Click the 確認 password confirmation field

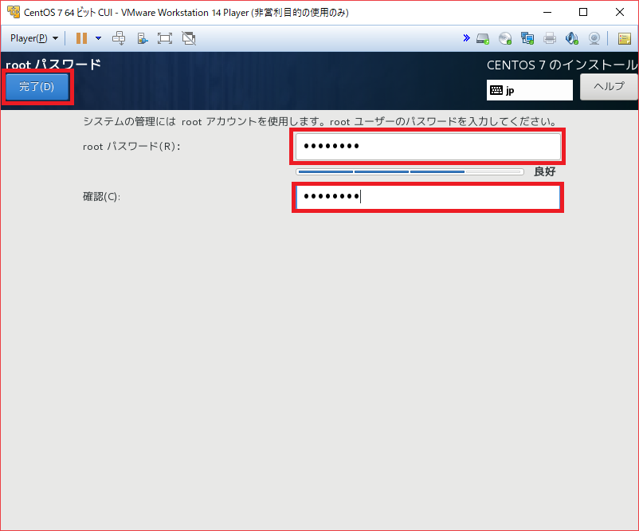click(428, 197)
